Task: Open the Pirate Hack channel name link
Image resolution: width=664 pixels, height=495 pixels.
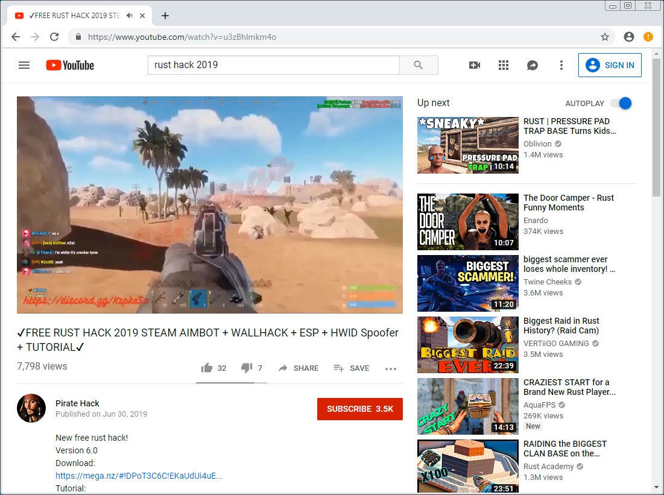Action: tap(77, 403)
